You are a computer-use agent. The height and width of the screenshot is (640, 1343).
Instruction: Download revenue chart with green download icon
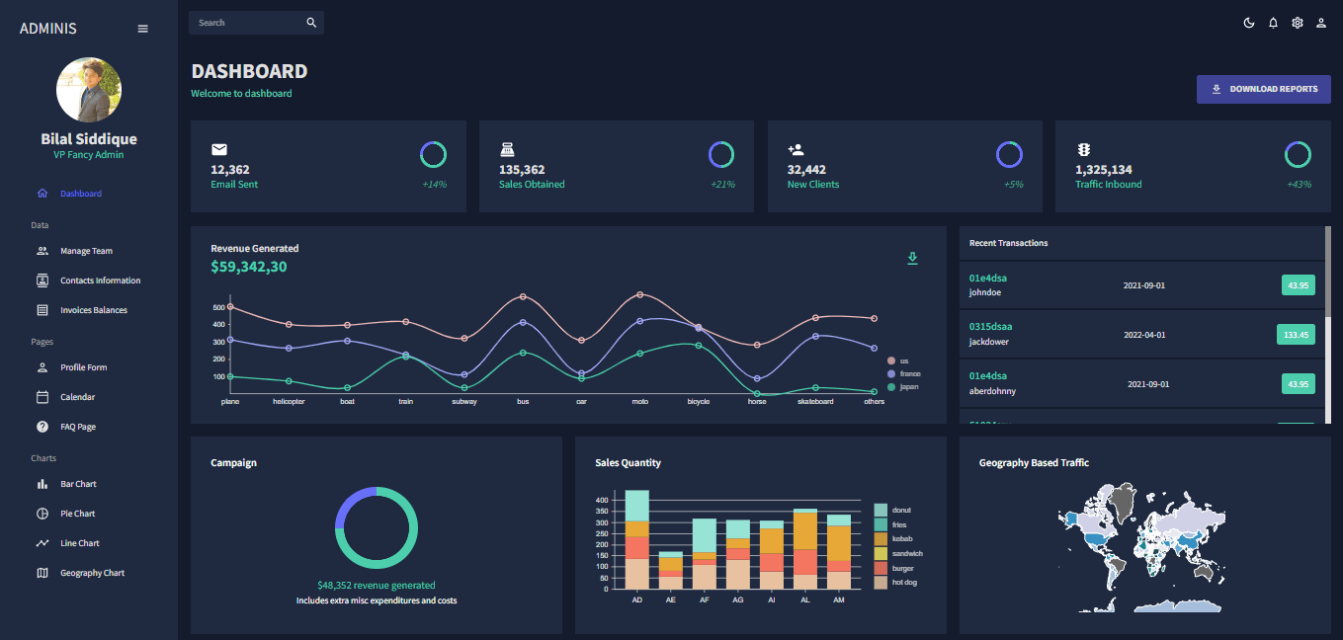(913, 258)
